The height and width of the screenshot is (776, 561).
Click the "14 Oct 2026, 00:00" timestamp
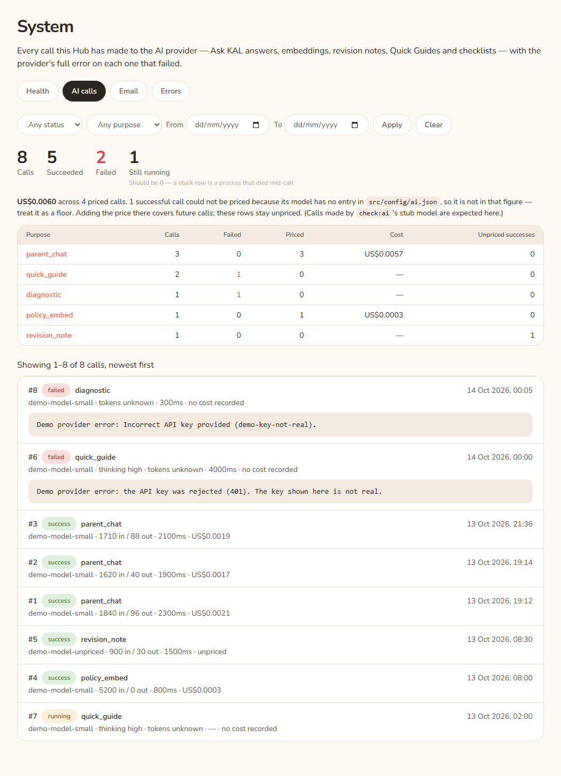point(500,457)
